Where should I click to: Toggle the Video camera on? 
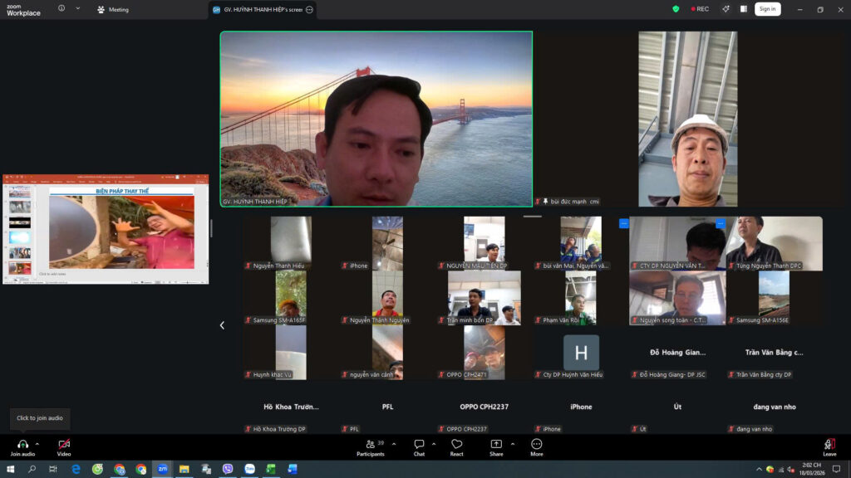64,445
